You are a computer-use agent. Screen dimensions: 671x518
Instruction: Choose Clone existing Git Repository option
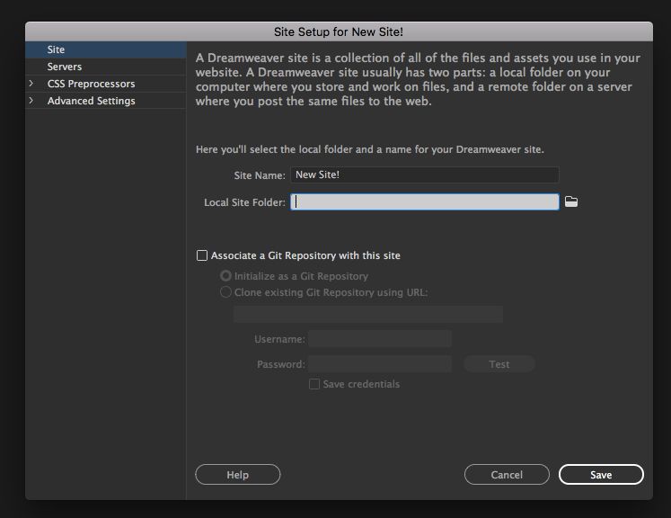pos(225,291)
